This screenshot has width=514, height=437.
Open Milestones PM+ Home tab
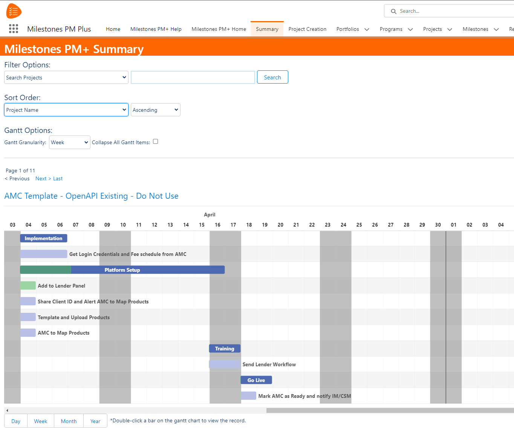219,29
